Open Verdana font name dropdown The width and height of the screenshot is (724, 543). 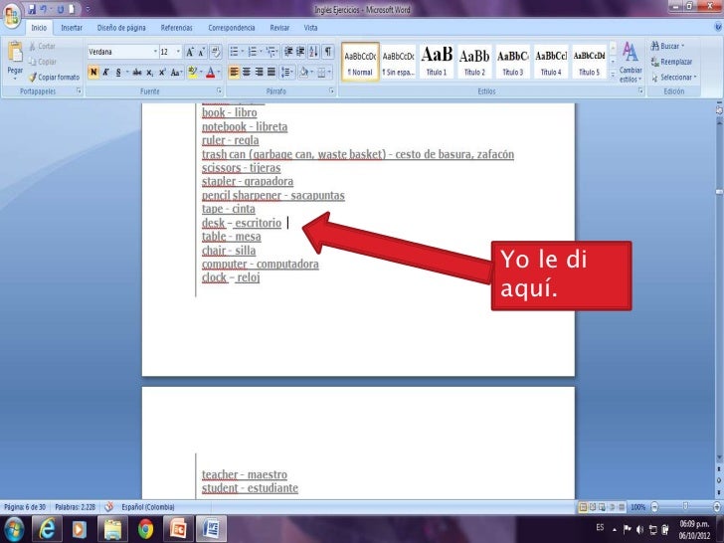click(x=155, y=52)
